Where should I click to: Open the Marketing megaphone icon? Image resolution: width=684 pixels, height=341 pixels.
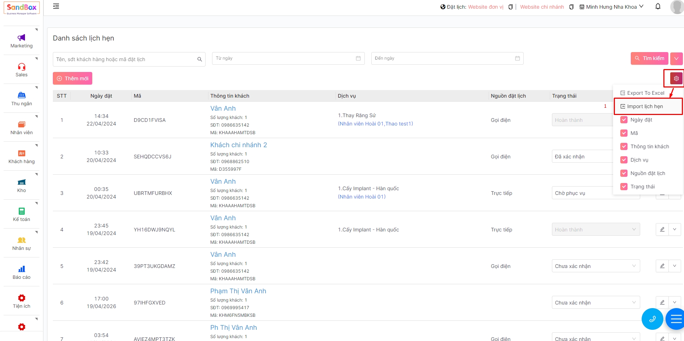[x=21, y=38]
